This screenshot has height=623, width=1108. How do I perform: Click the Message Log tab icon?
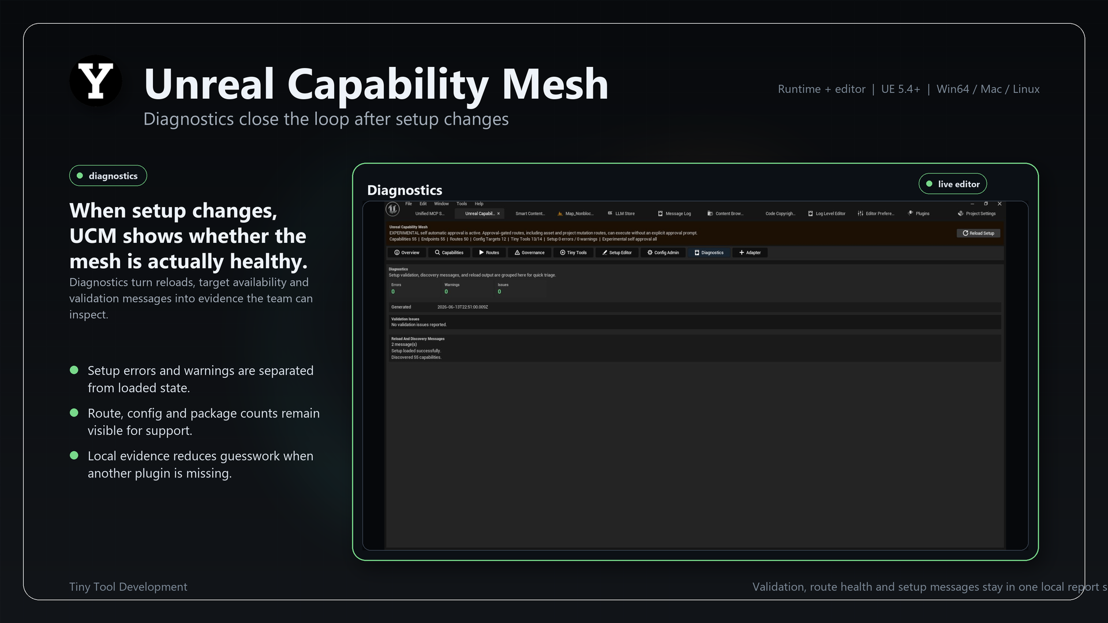pos(660,213)
